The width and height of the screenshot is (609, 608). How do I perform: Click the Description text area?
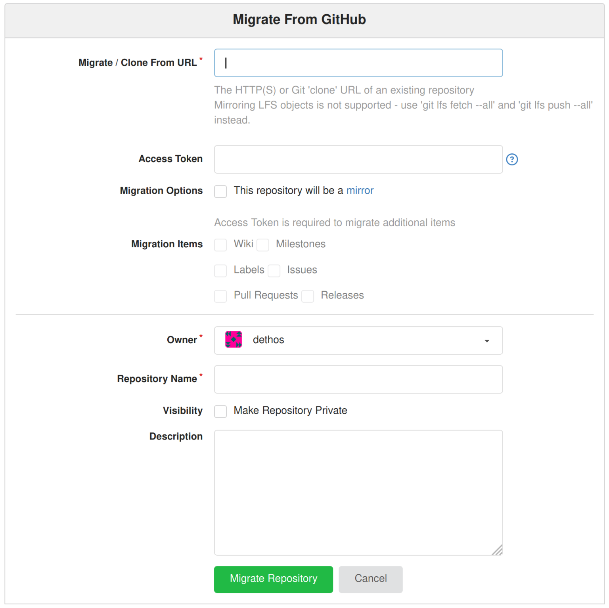coord(358,491)
